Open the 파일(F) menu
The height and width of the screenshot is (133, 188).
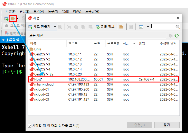pos(11,12)
